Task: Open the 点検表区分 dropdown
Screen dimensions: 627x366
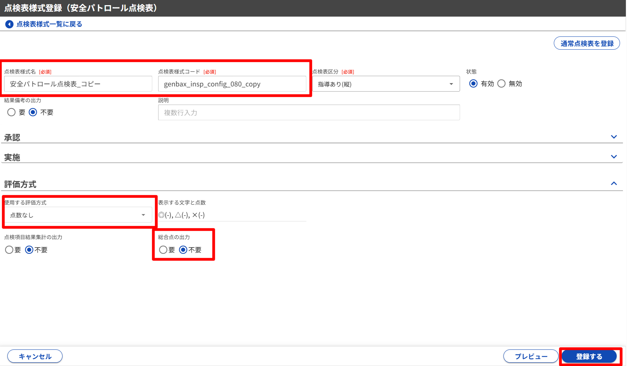Action: coord(386,84)
